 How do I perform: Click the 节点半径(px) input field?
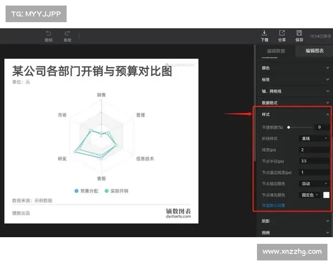[314, 161]
